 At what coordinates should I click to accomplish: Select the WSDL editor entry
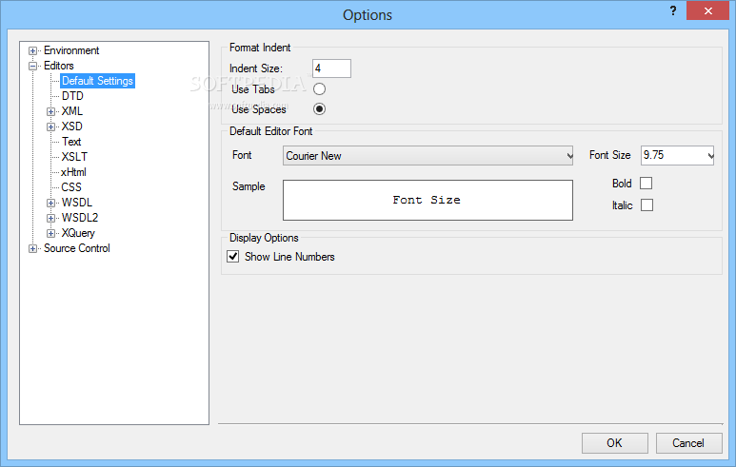pyautogui.click(x=77, y=203)
